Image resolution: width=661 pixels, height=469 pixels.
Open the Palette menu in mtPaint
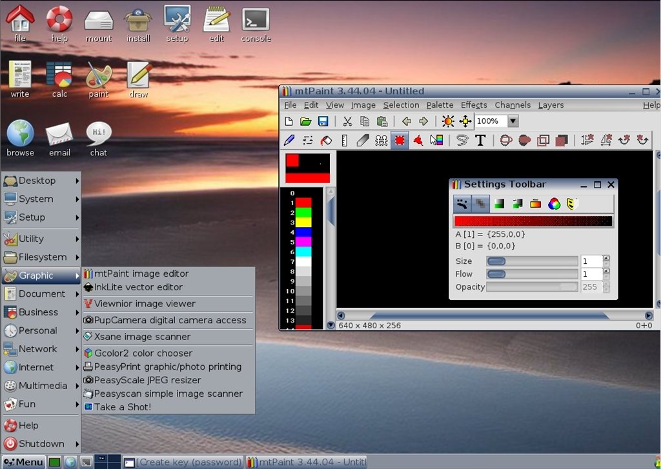pos(440,105)
